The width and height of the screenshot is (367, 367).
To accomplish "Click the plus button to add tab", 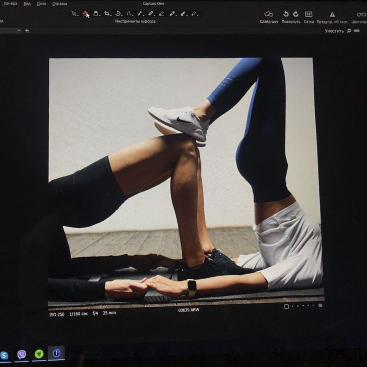I will (x=27, y=31).
